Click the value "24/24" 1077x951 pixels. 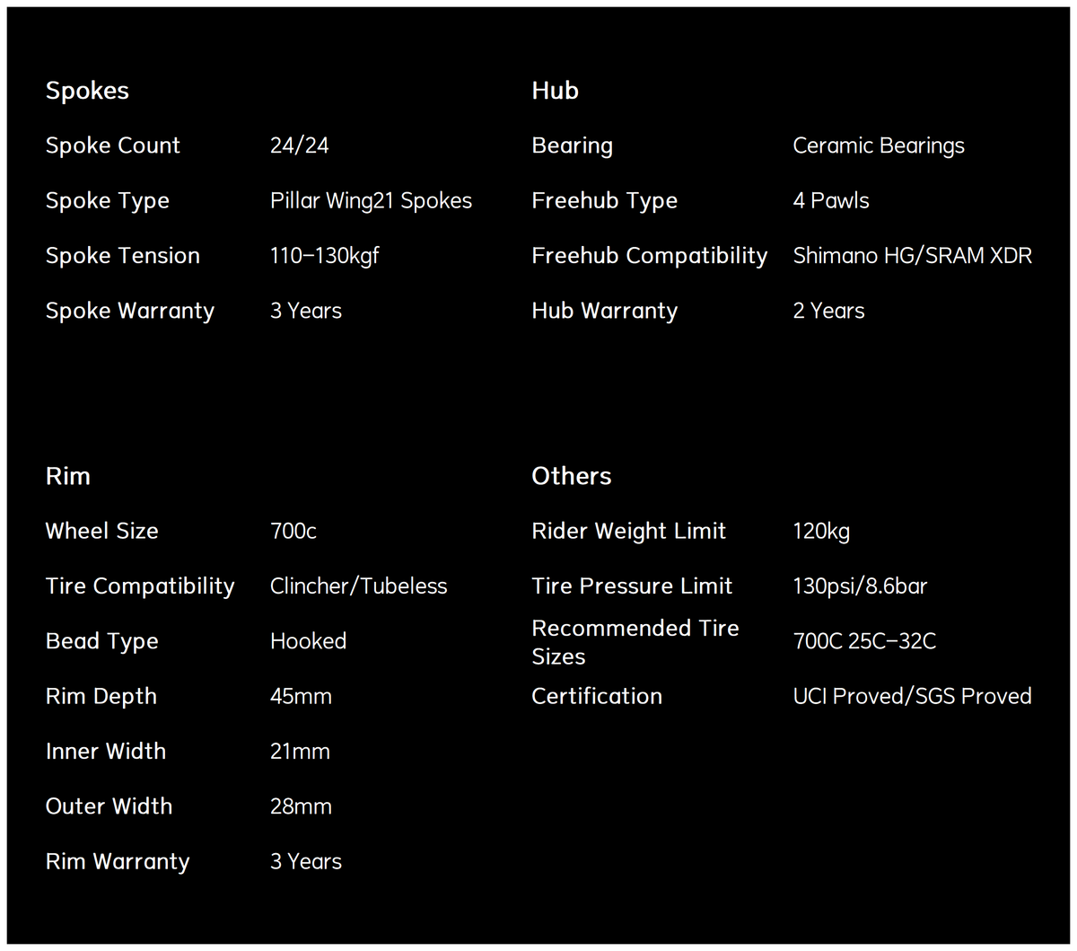coord(300,145)
